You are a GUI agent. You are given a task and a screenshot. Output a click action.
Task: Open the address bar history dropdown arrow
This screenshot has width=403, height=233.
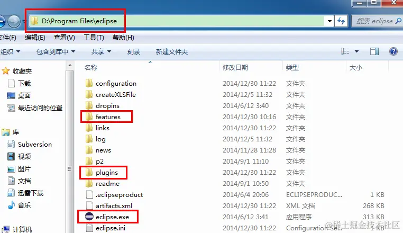point(329,21)
